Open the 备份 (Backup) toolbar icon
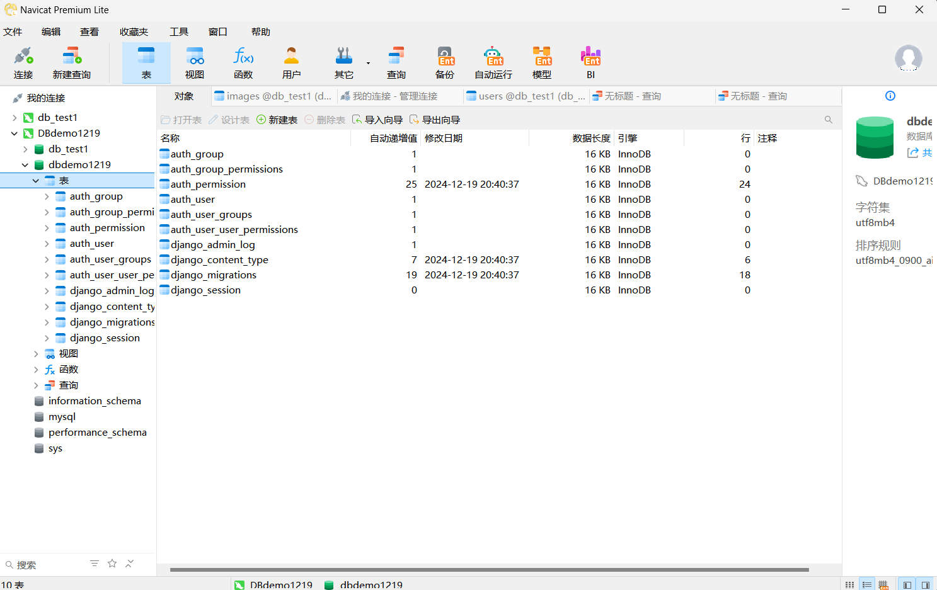The width and height of the screenshot is (937, 590). click(445, 63)
